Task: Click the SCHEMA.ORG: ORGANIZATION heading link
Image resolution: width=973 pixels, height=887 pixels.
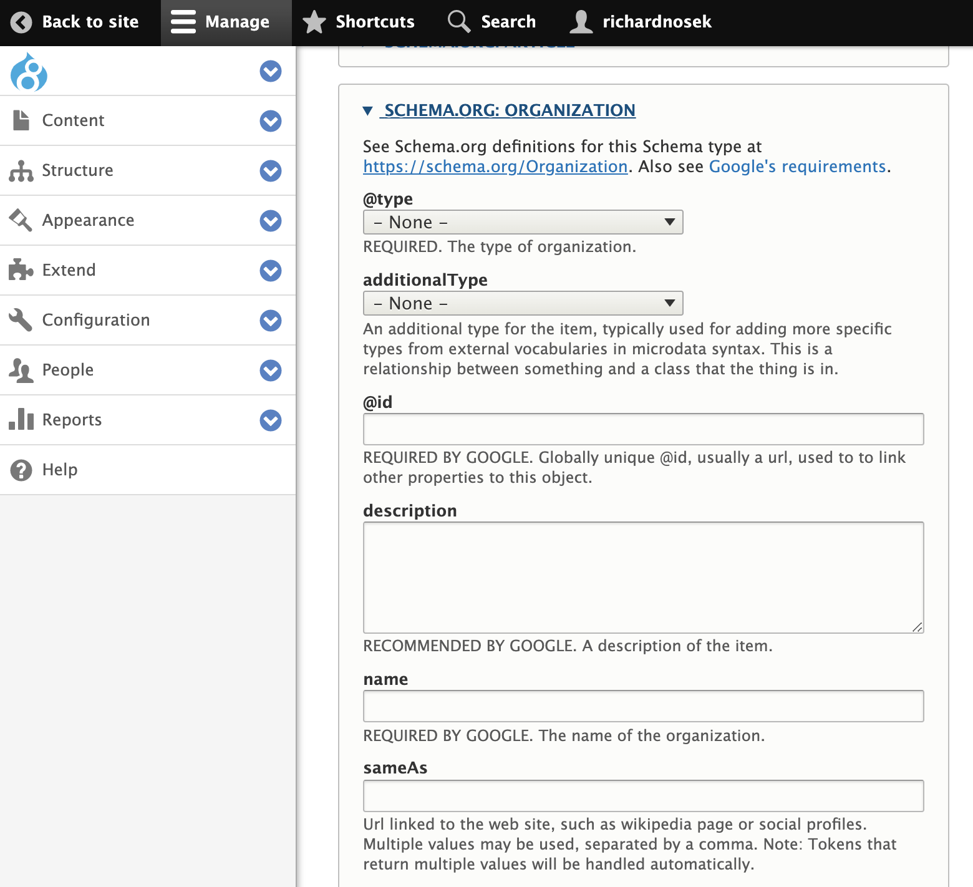Action: (x=510, y=110)
